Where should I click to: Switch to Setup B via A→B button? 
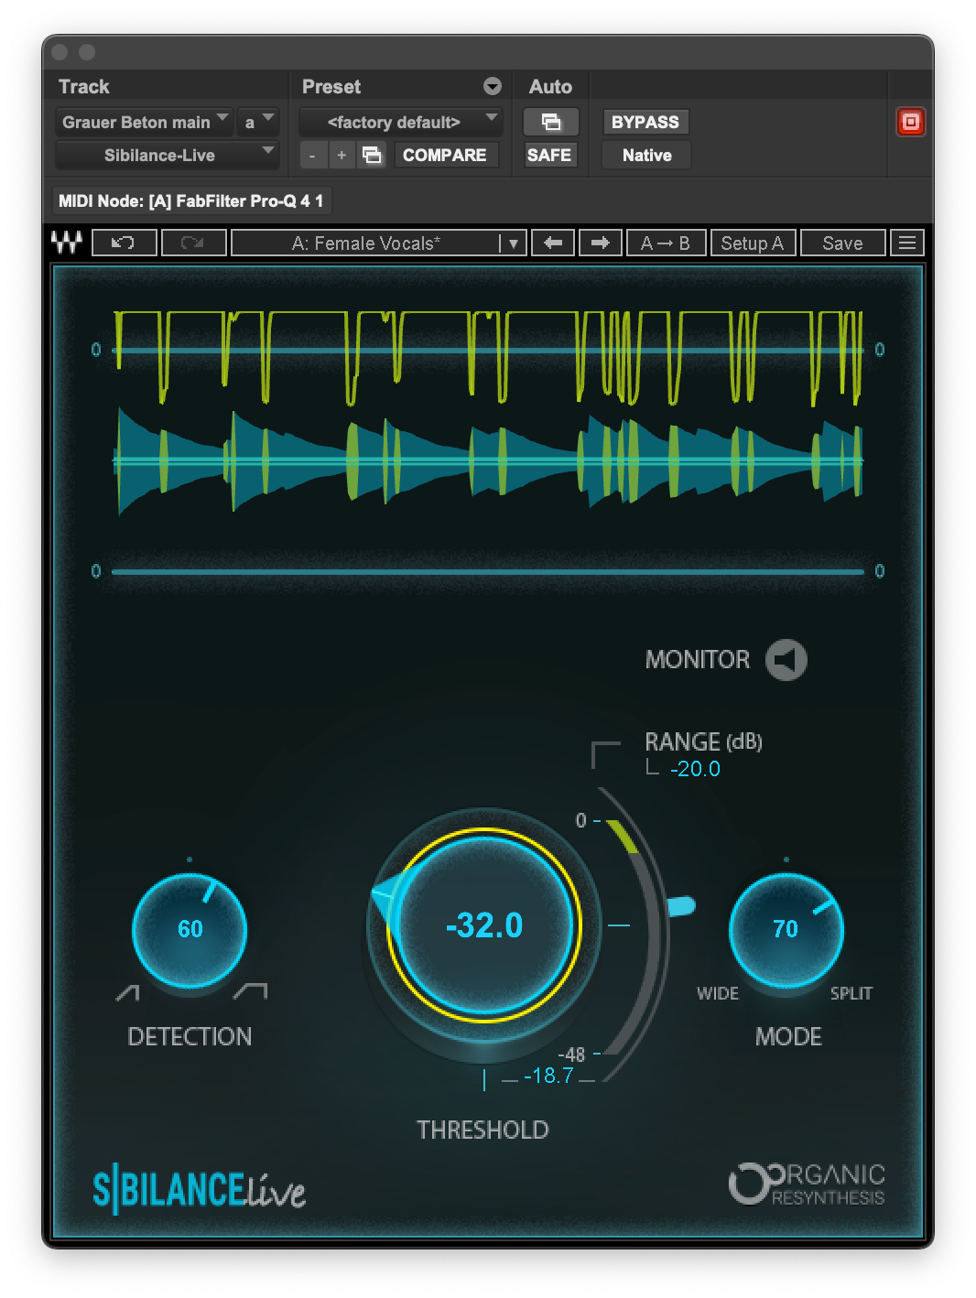[666, 242]
